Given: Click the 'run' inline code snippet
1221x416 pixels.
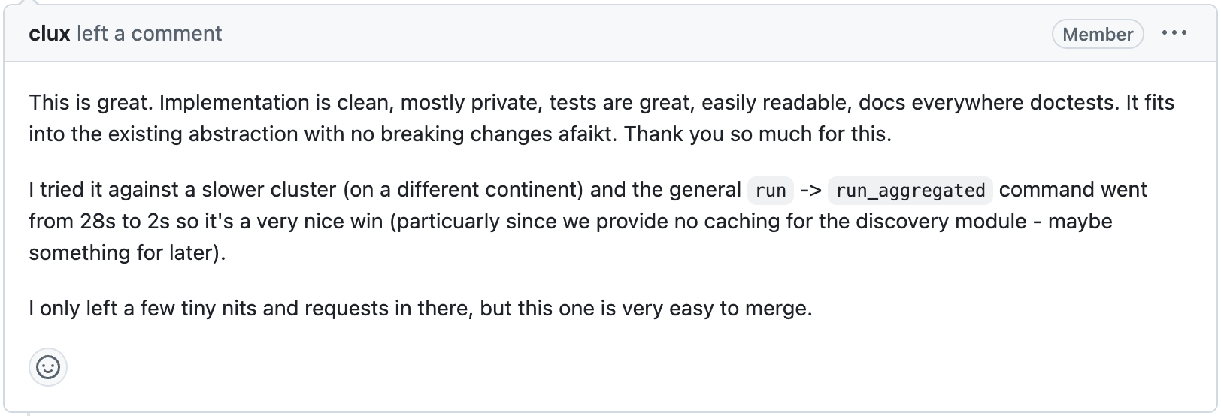Looking at the screenshot, I should click(771, 191).
